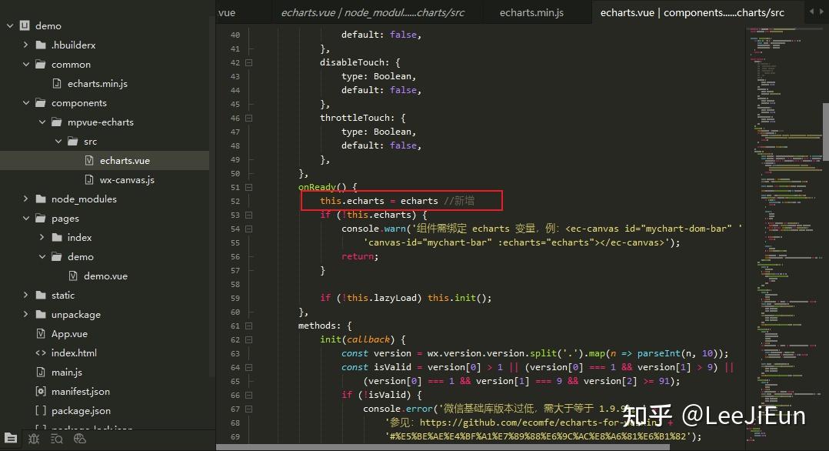Open the debug view using the bug icon

[33, 439]
